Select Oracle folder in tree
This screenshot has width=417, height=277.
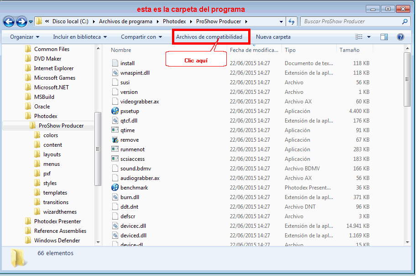pos(37,107)
